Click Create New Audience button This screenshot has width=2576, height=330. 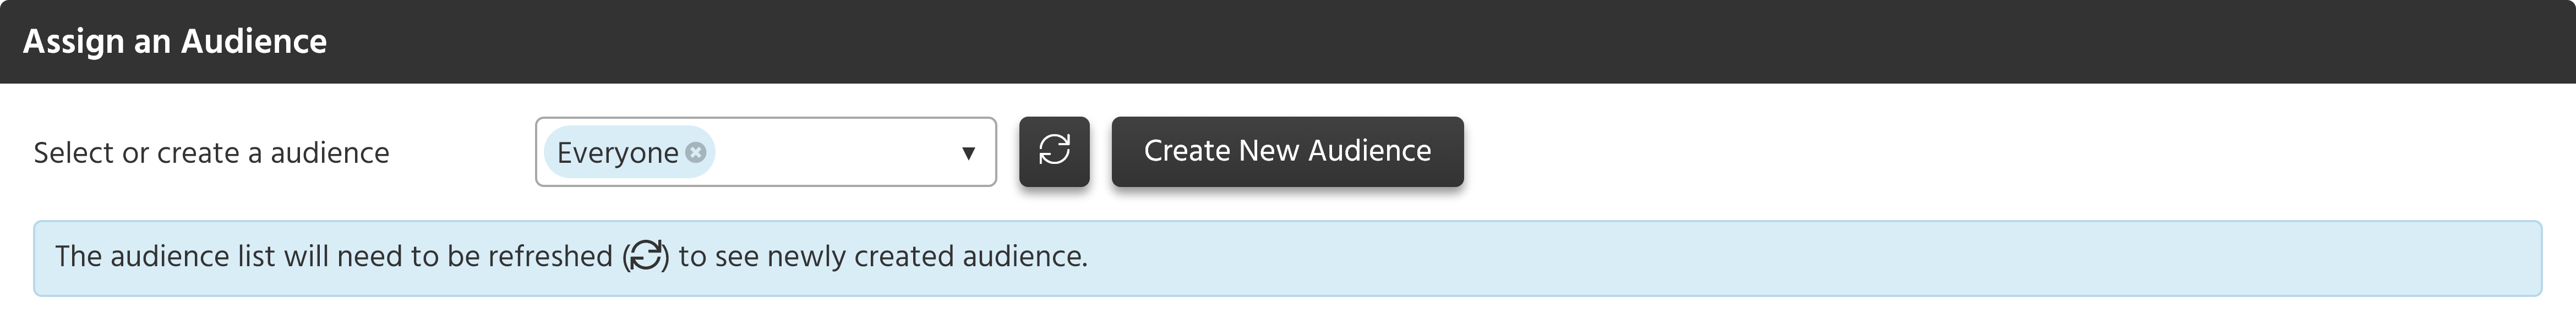[x=1287, y=151]
